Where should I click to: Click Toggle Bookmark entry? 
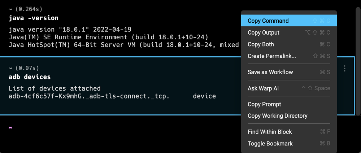coord(289,144)
